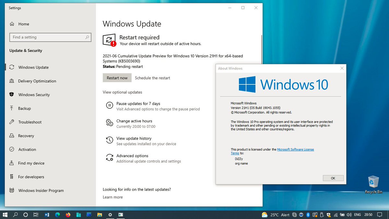
Task: Open View optional updates
Action: pyautogui.click(x=123, y=92)
